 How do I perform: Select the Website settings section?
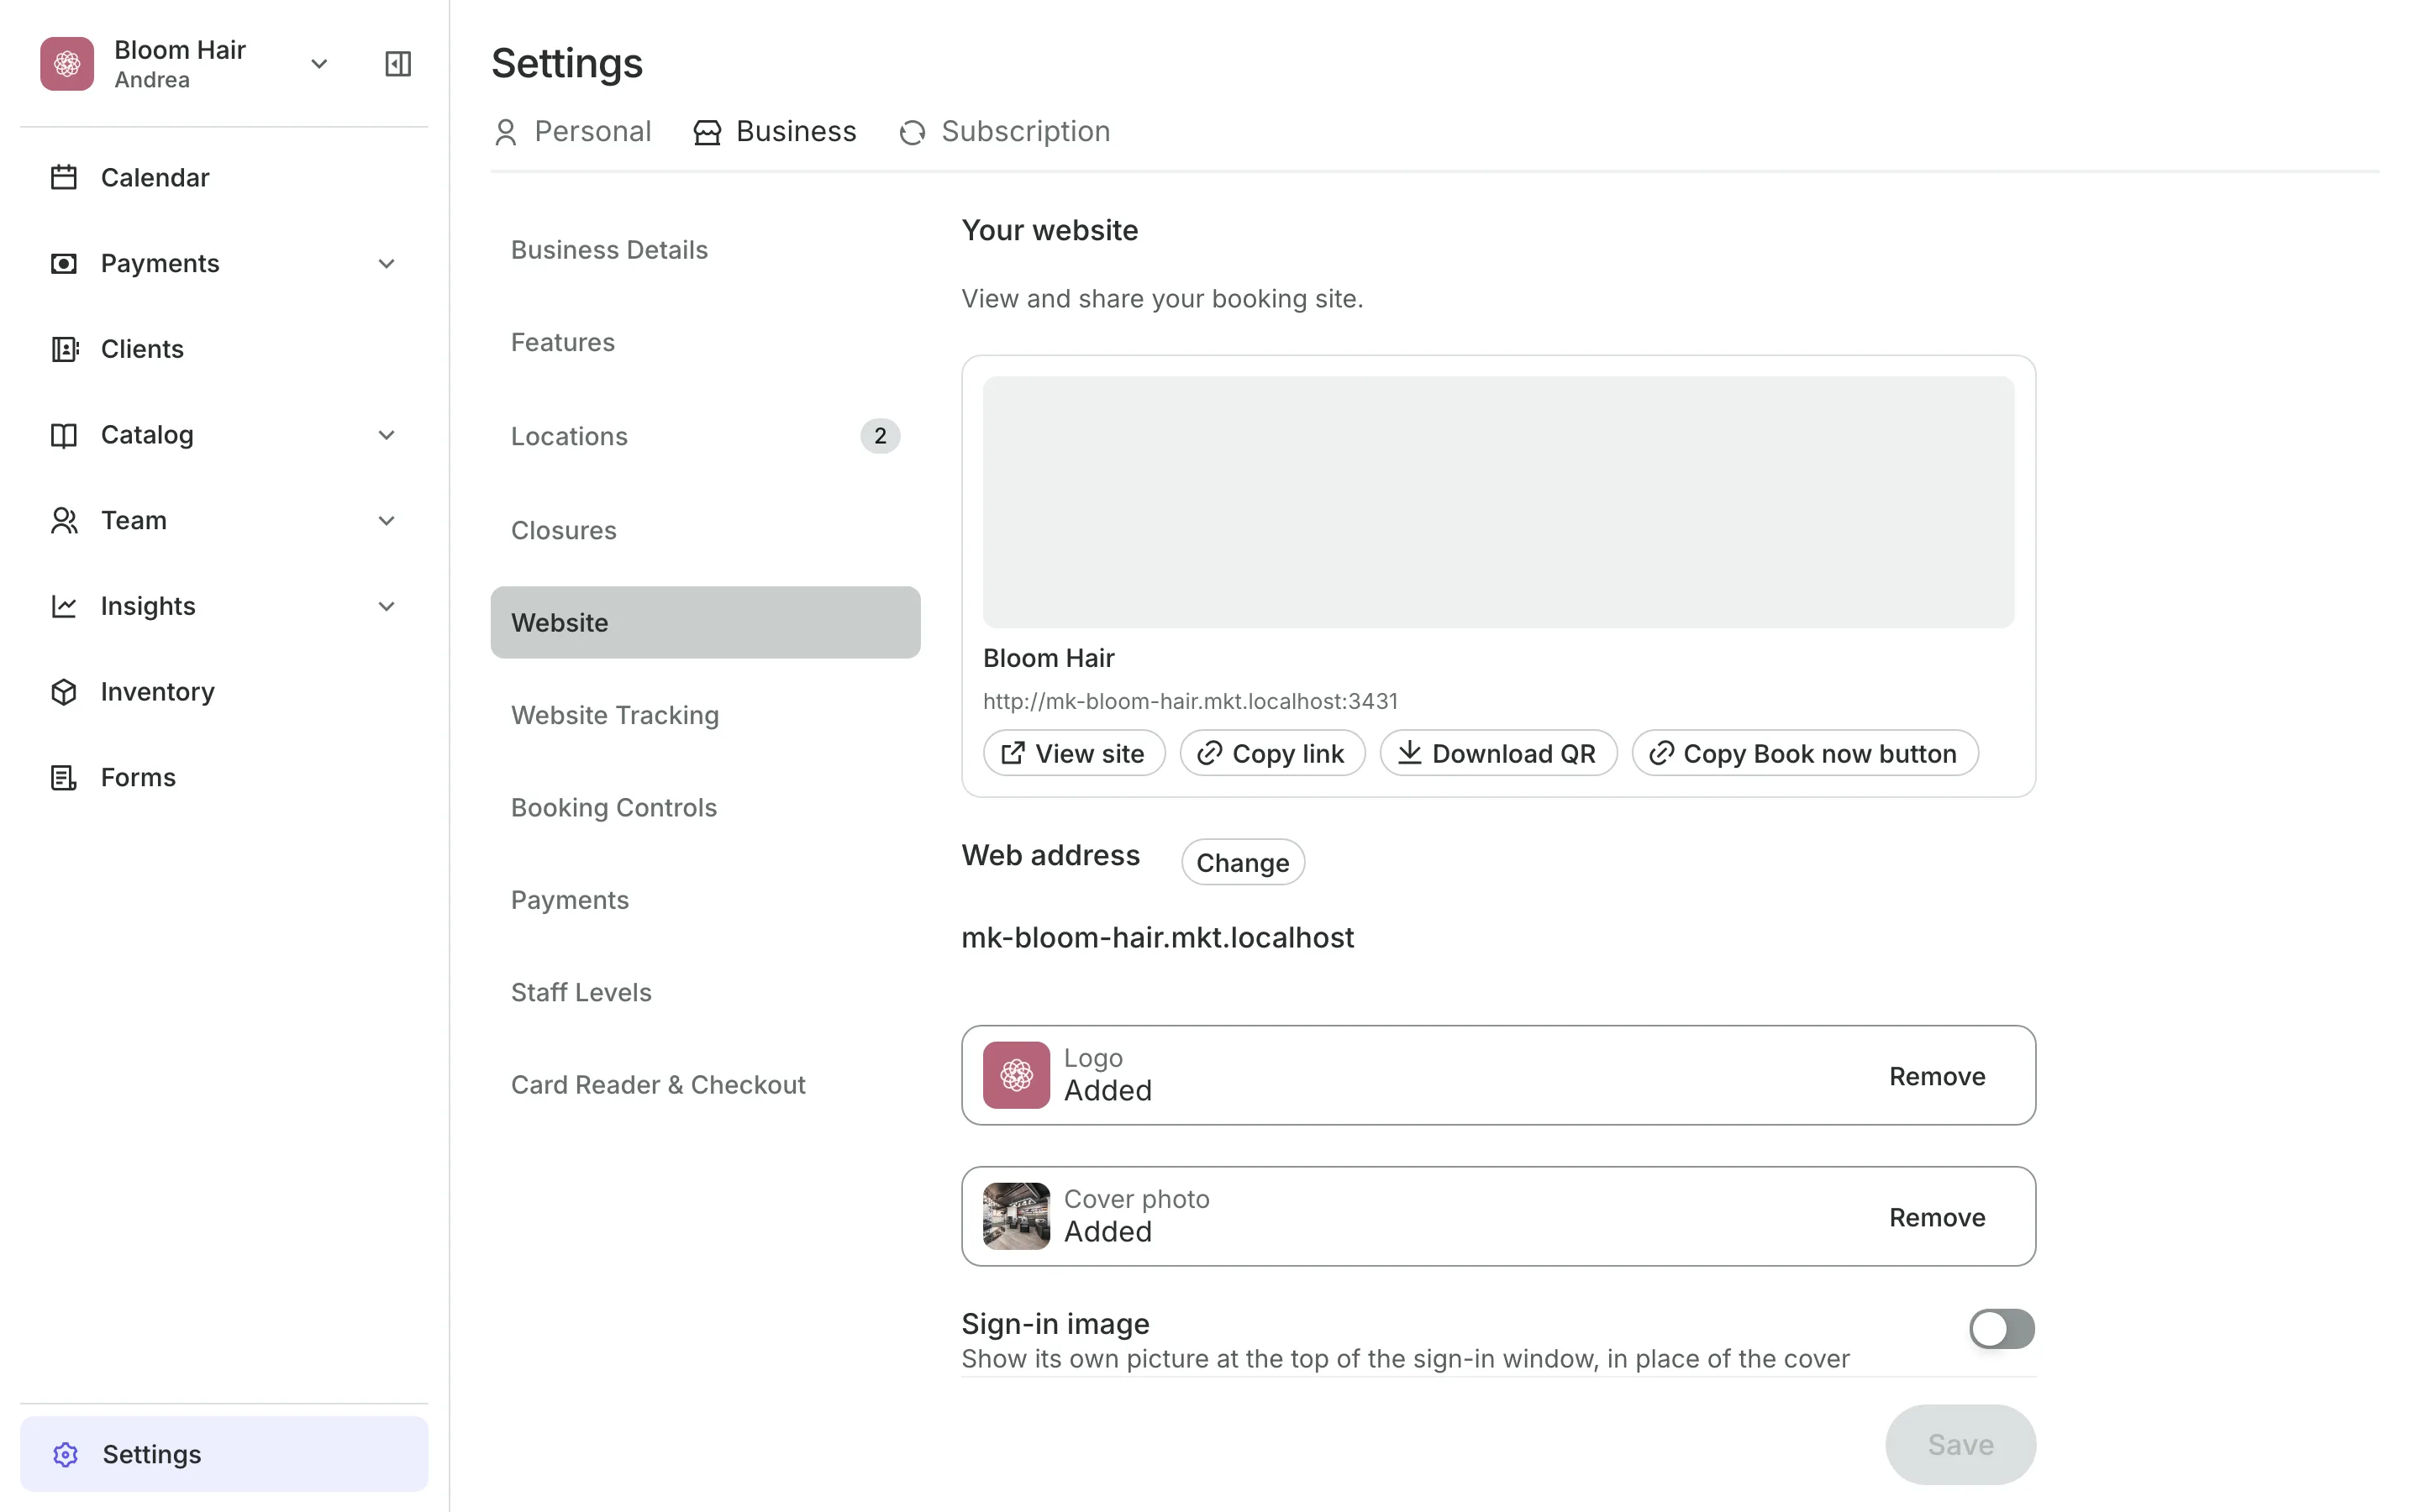click(705, 622)
